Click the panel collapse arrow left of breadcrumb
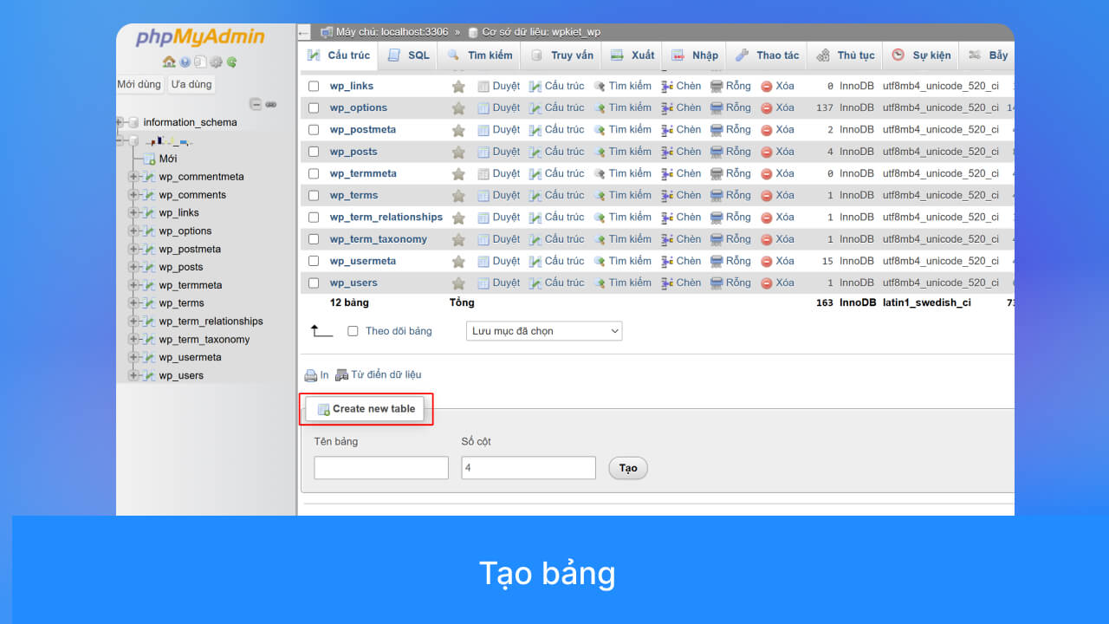This screenshot has width=1109, height=624. tap(303, 33)
